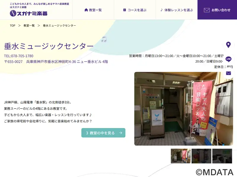
Task: Click the 子どもから大人まで description line
Action: click(48, 115)
